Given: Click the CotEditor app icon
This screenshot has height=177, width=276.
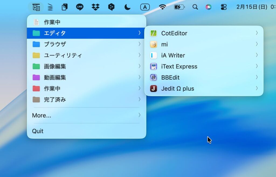Looking at the screenshot, I should pos(153,33).
